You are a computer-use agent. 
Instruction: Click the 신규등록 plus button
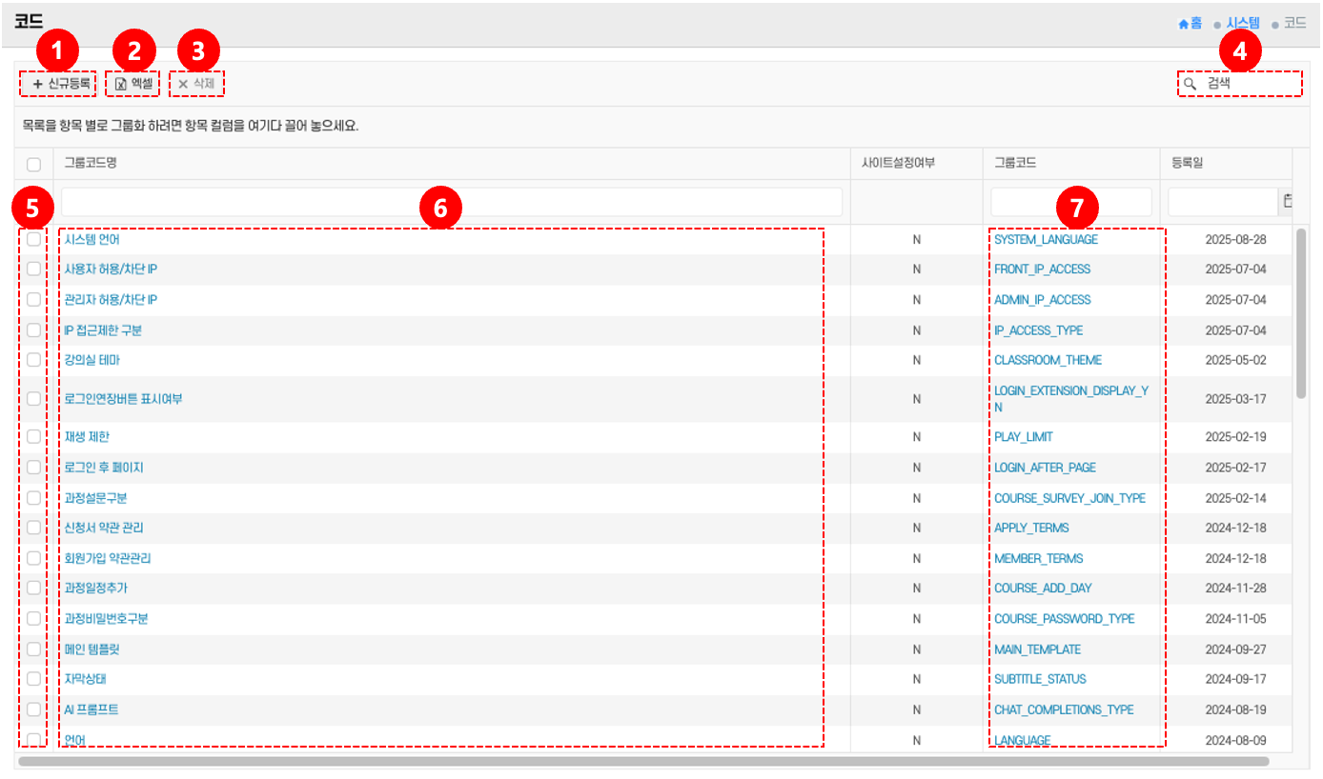tap(59, 84)
